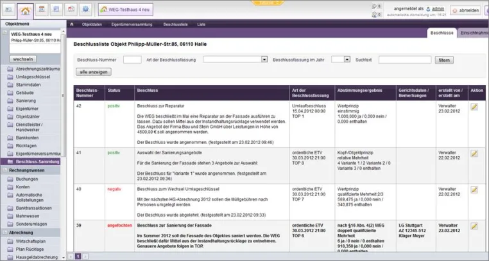
Task: Click next page arrow in pagination
Action: coord(85,256)
